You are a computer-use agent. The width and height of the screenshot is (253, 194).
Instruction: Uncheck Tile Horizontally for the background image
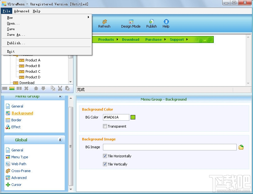[105, 156]
